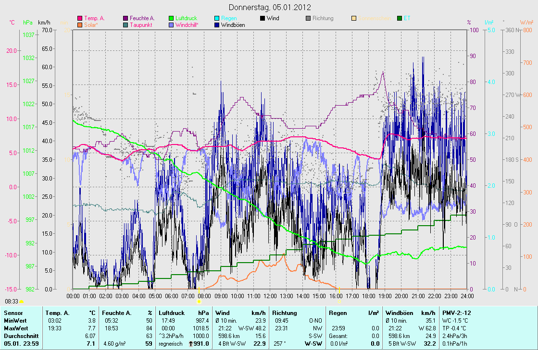
Task: Select the 'MaxWert' row label
Action: pyautogui.click(x=16, y=328)
